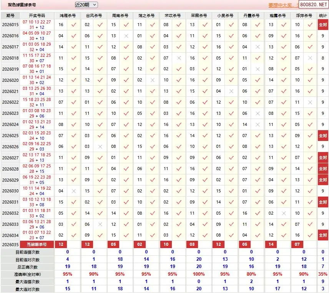Click the 准确率(全对率) row label
Image resolution: width=329 pixels, height=293 pixels.
point(27,274)
